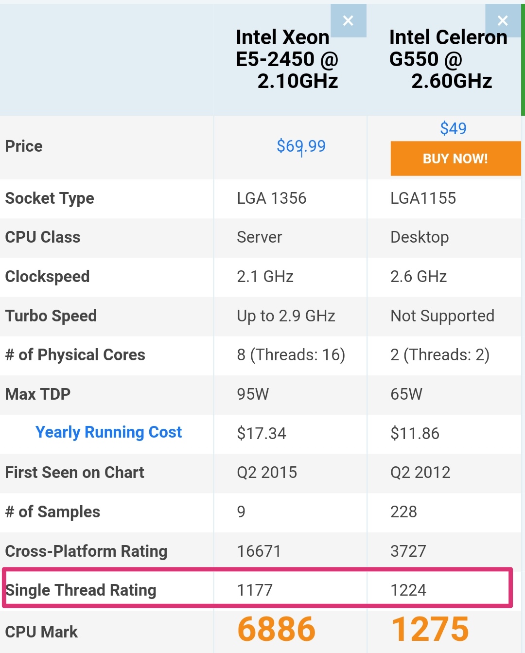Image resolution: width=525 pixels, height=653 pixels.
Task: Click the LGA 1356 socket type cell
Action: [x=271, y=198]
